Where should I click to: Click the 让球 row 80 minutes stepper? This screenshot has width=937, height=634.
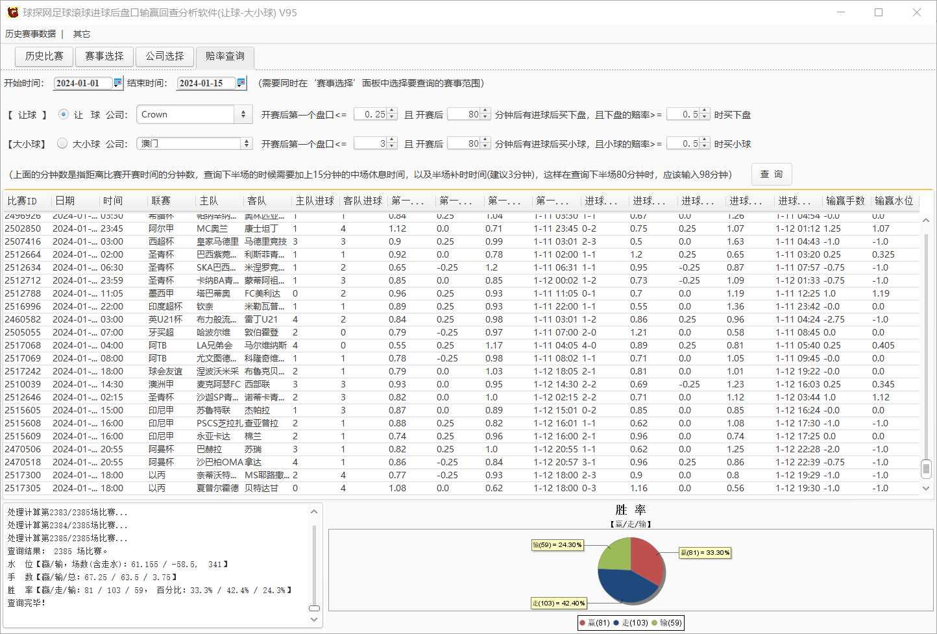tap(485, 114)
